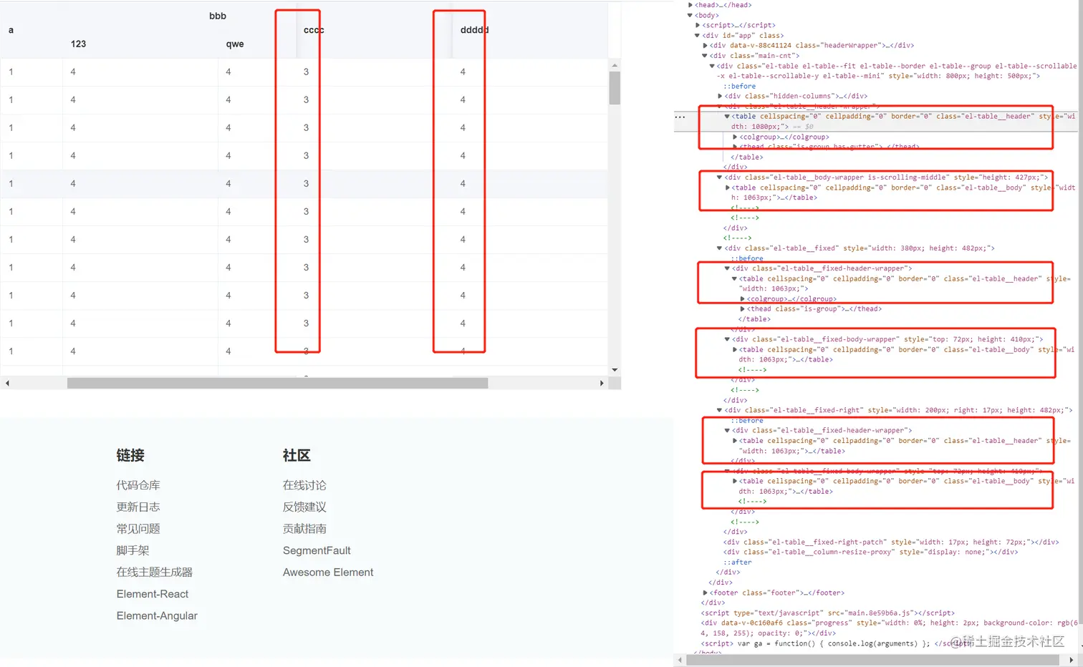
Task: Open the Element-React link
Action: 153,594
